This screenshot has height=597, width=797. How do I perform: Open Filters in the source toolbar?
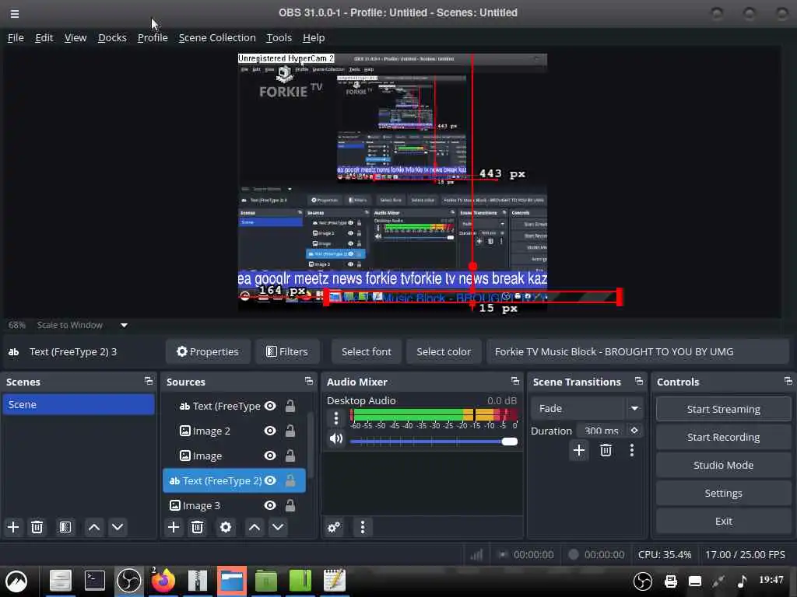287,351
